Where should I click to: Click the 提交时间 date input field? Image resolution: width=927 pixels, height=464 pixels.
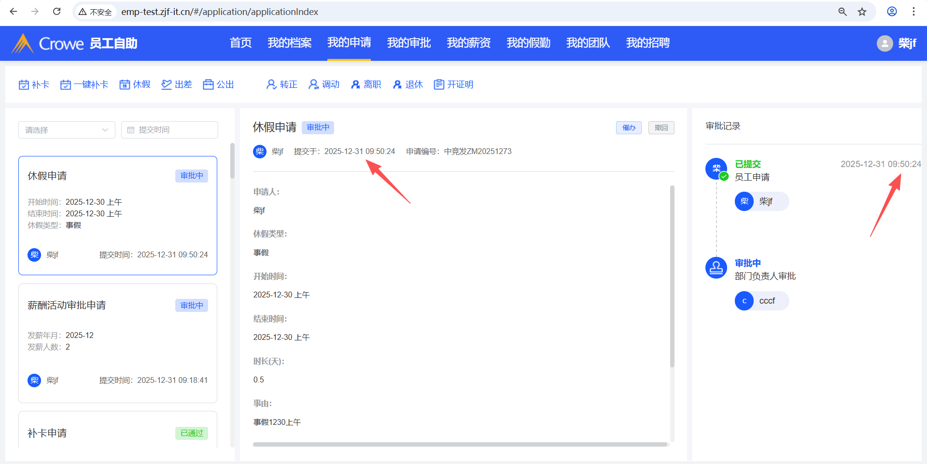(169, 130)
